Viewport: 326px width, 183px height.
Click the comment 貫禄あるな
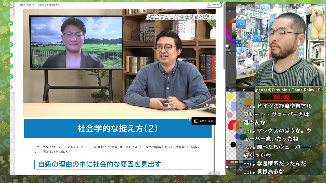coord(270,172)
